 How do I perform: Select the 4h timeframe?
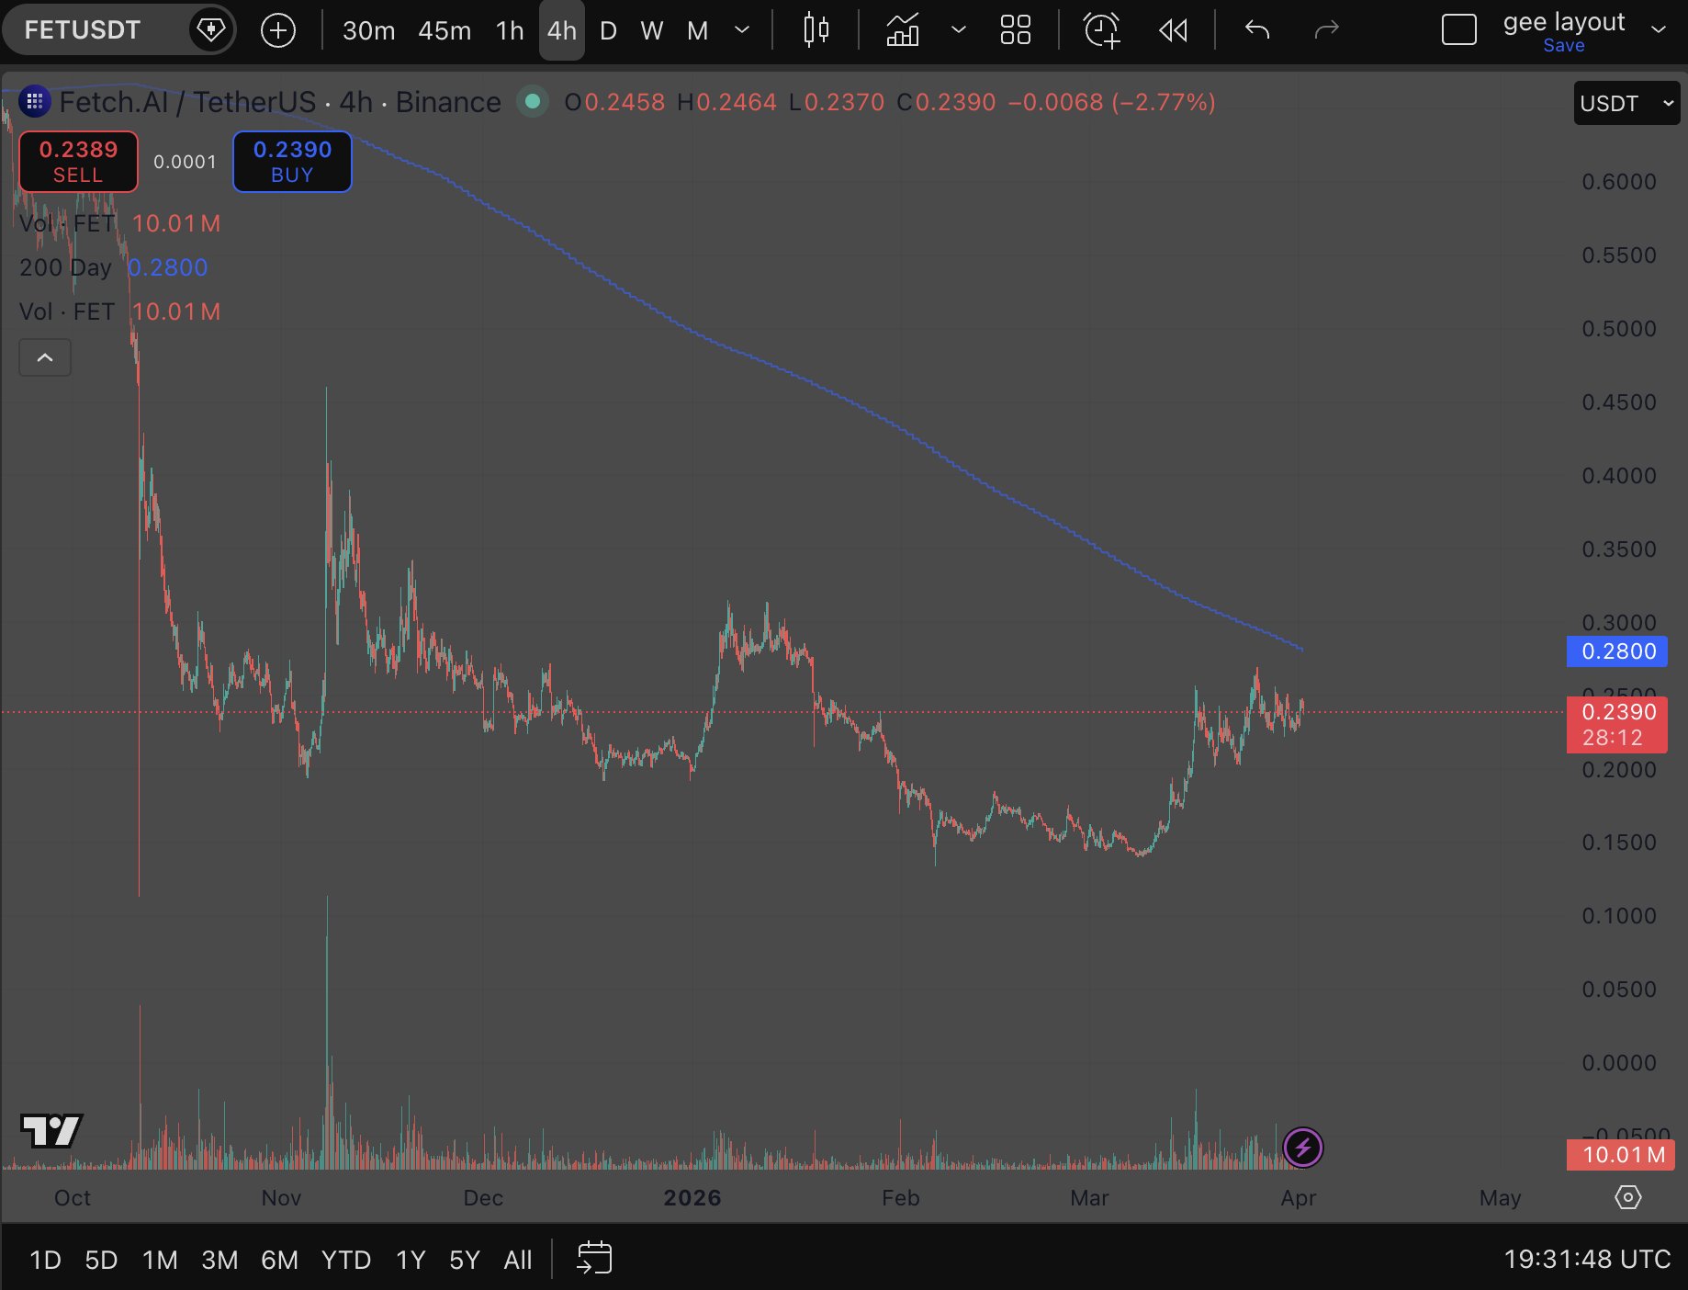[562, 30]
